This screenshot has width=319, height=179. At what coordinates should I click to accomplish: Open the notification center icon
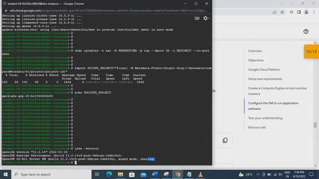click(x=311, y=175)
